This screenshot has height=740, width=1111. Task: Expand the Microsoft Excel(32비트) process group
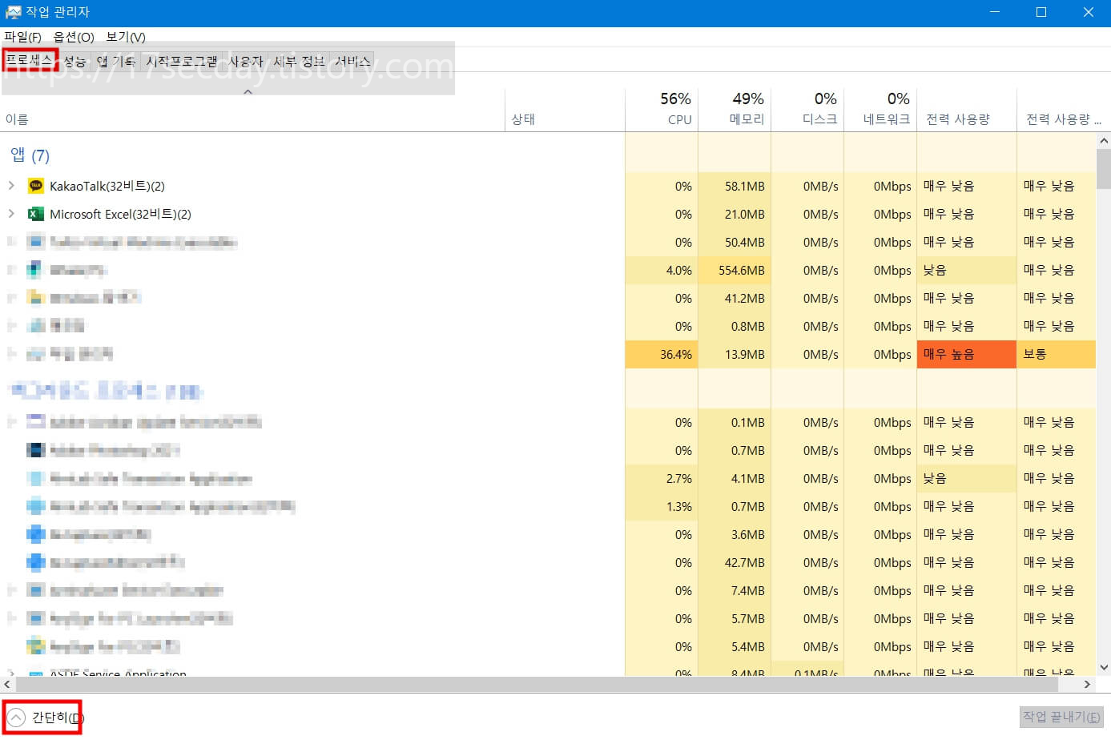click(x=11, y=214)
